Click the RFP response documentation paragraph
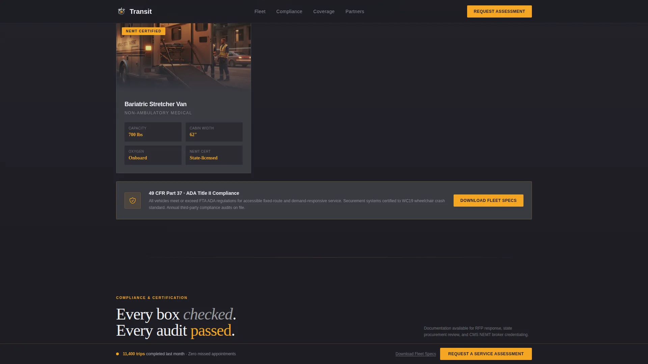This screenshot has height=364, width=648. point(476,331)
